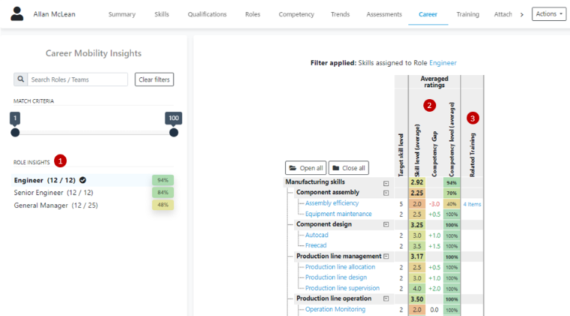Click the Search Roles / Teams field
The image size is (570, 316).
(77, 80)
